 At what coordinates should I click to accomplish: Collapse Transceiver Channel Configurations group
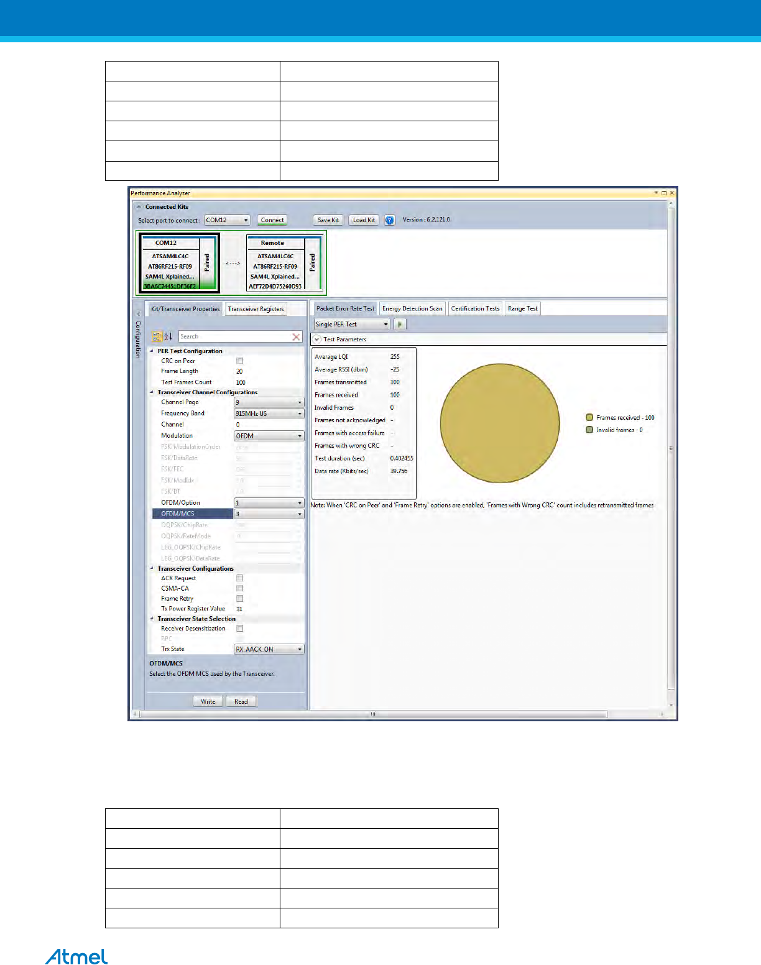click(x=152, y=392)
